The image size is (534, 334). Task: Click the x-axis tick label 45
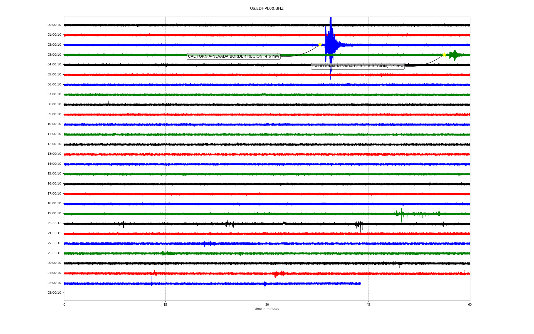point(369,304)
